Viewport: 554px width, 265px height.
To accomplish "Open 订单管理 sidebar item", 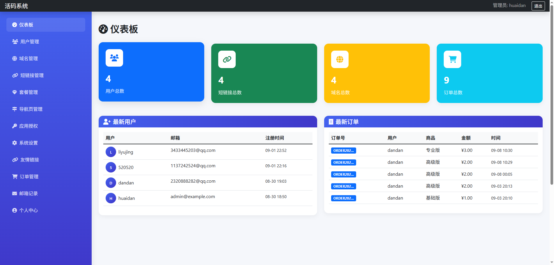I will [x=29, y=177].
